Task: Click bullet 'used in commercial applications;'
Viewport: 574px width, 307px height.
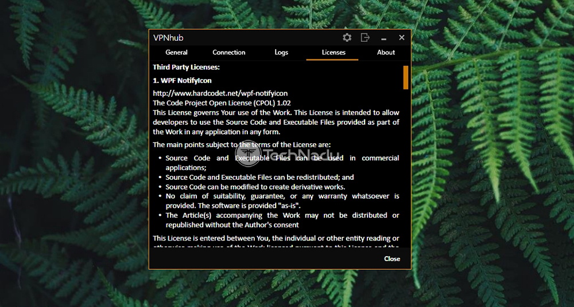Action: click(x=282, y=163)
